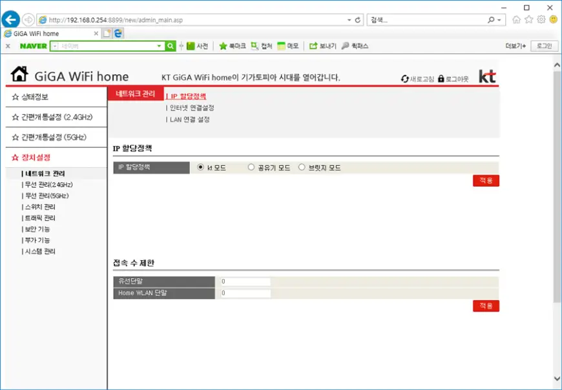Screen dimensions: 562x390
Task: Click the page refresh icon in address bar
Action: click(x=358, y=20)
